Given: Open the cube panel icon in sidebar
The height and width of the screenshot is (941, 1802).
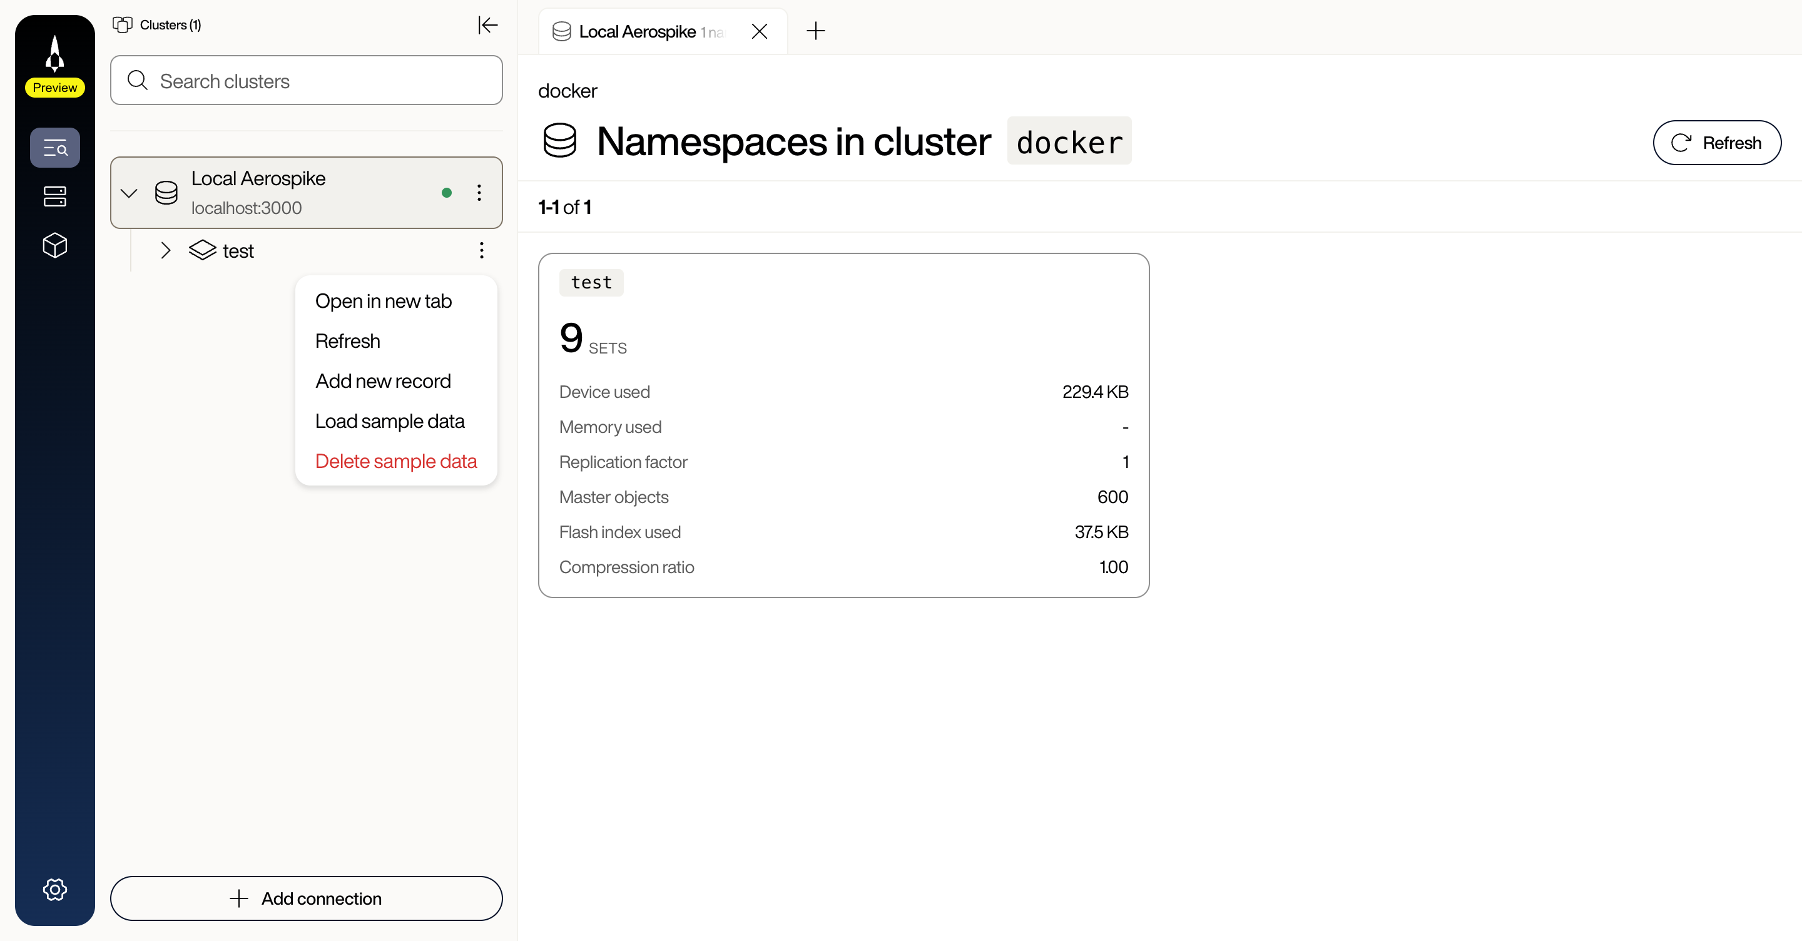Looking at the screenshot, I should [x=54, y=245].
